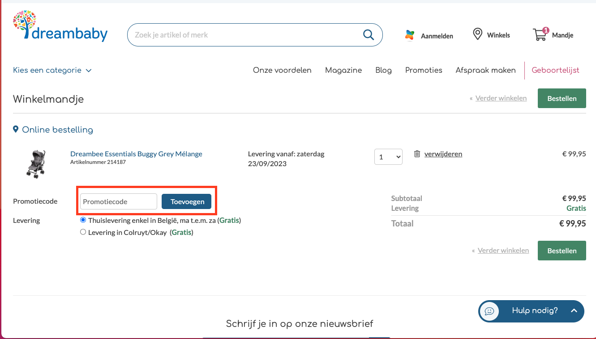The image size is (596, 339).
Task: Click the Hulp nodig? chat label
Action: (535, 310)
